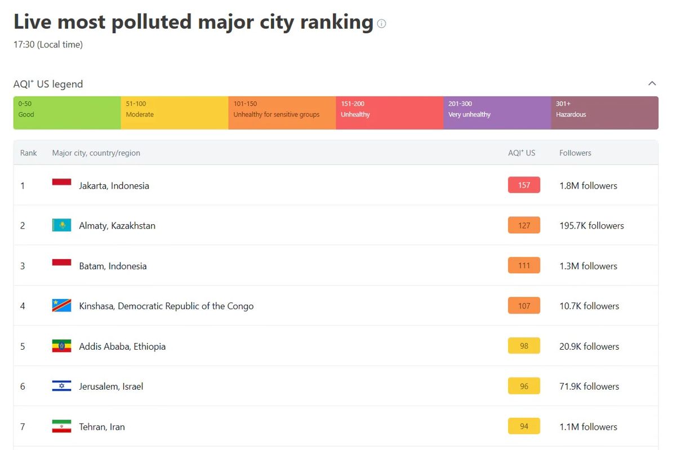
Task: Click the Israel flag icon
Action: point(61,386)
